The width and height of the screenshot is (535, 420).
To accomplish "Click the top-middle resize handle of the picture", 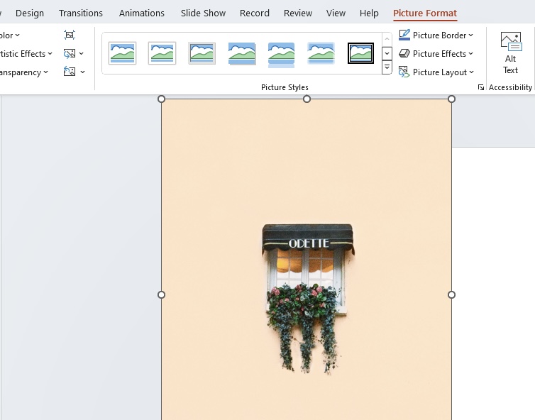I will tap(307, 99).
